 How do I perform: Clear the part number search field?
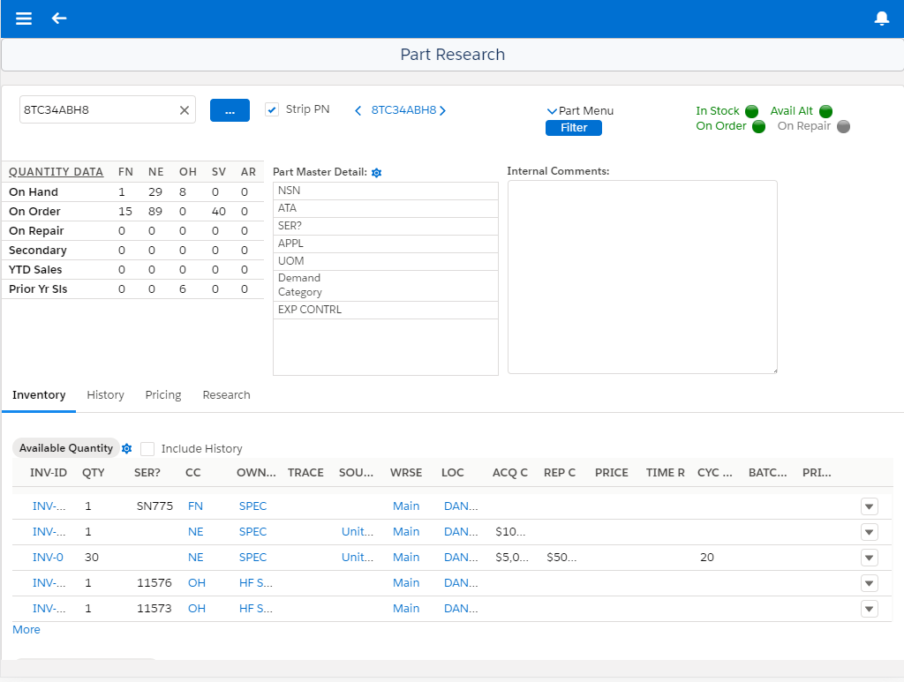tap(184, 109)
